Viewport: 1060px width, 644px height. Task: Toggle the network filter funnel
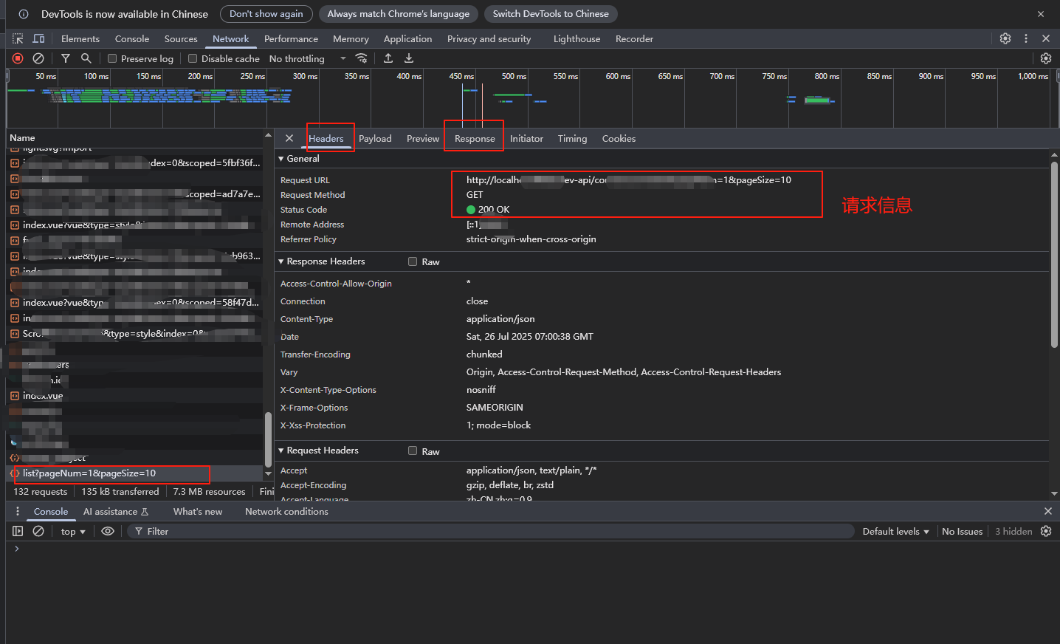pos(66,58)
